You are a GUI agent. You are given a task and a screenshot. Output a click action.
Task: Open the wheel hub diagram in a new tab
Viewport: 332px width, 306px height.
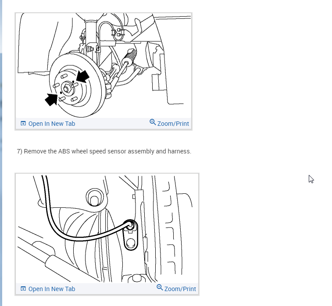[48, 124]
